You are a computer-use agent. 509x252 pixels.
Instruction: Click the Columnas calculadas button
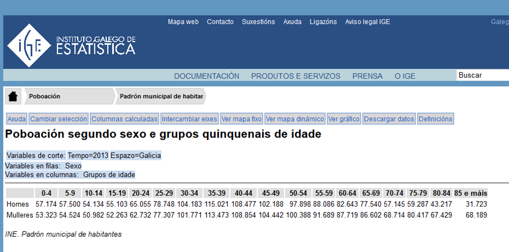point(124,119)
